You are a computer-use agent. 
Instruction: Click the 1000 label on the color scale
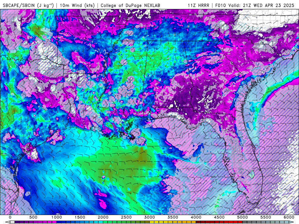click(x=57, y=217)
